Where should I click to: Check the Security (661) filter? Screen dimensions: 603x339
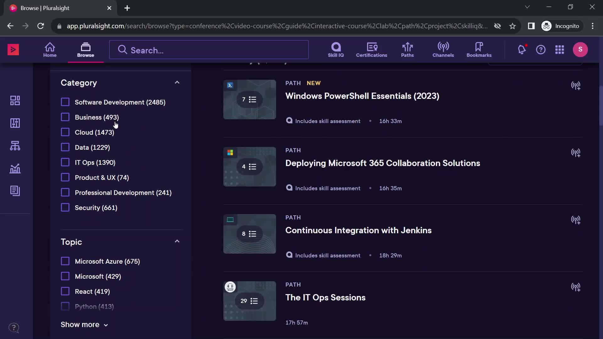click(65, 207)
